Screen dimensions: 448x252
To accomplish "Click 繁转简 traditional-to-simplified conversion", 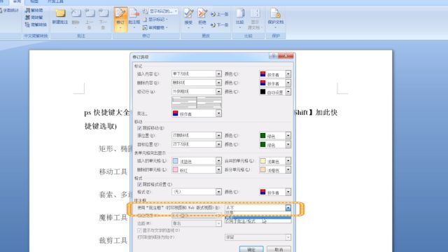I will click(34, 10).
